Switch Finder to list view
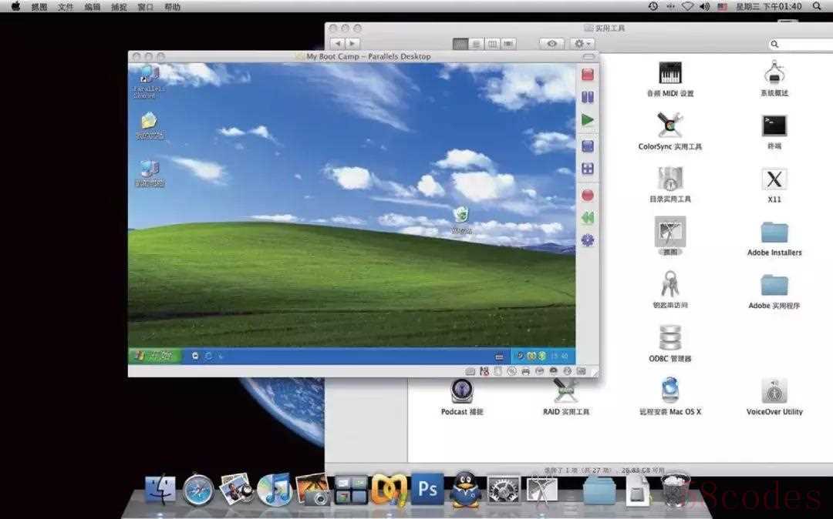The height and width of the screenshot is (519, 833). (x=476, y=44)
